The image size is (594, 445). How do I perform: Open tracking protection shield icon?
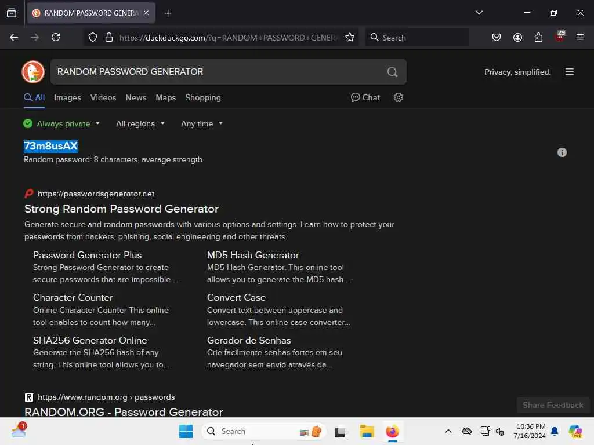[93, 37]
